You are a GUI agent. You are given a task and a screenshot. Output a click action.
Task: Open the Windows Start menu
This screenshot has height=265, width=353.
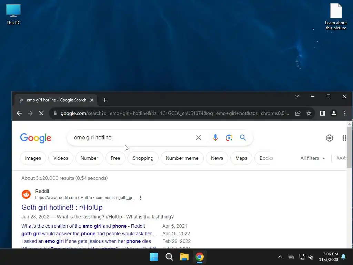[x=154, y=257]
